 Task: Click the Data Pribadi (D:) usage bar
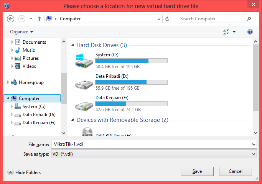(x=131, y=82)
